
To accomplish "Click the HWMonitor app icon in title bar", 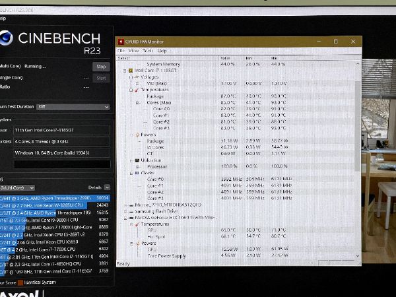I will 121,42.
